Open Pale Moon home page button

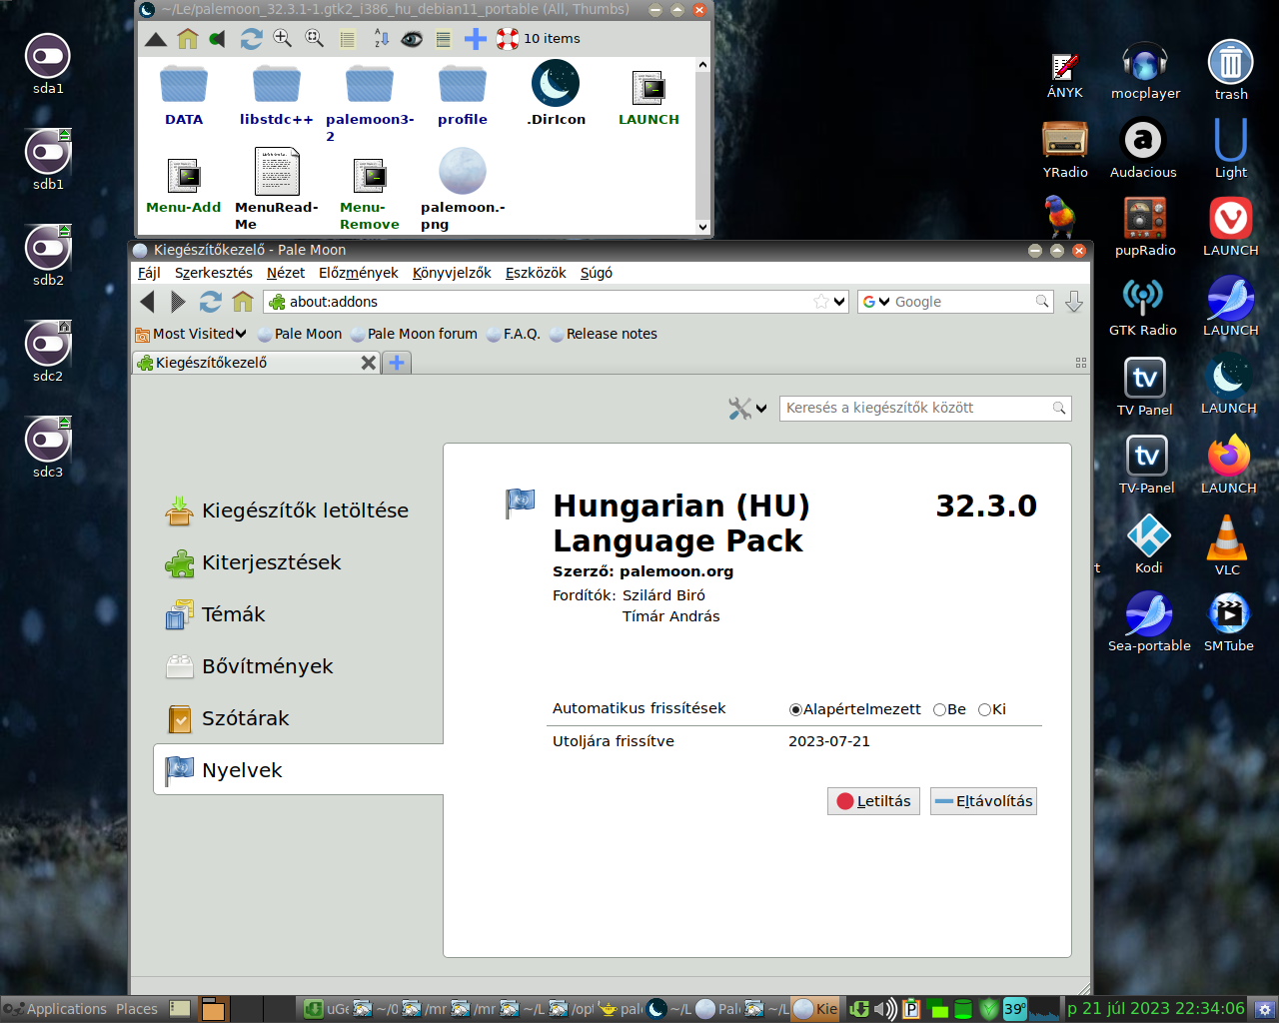243,302
